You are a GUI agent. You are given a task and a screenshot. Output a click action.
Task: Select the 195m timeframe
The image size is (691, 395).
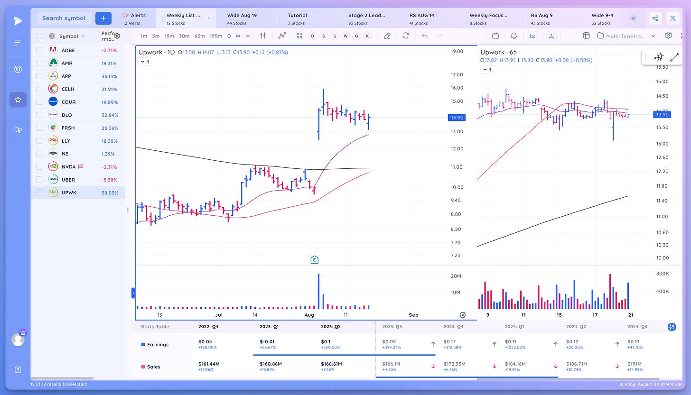pos(216,36)
